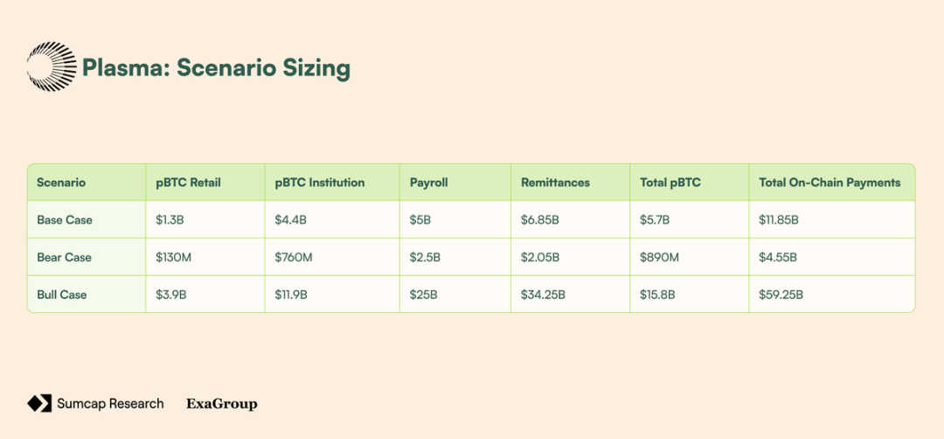Click the $34.25B remittances cell

543,295
